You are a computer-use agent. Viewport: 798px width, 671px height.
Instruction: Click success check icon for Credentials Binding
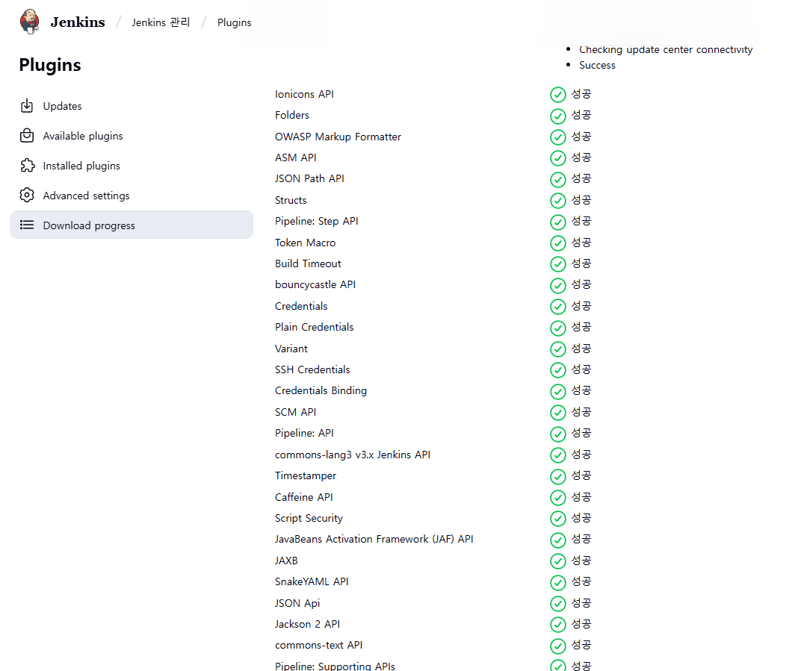coord(558,391)
